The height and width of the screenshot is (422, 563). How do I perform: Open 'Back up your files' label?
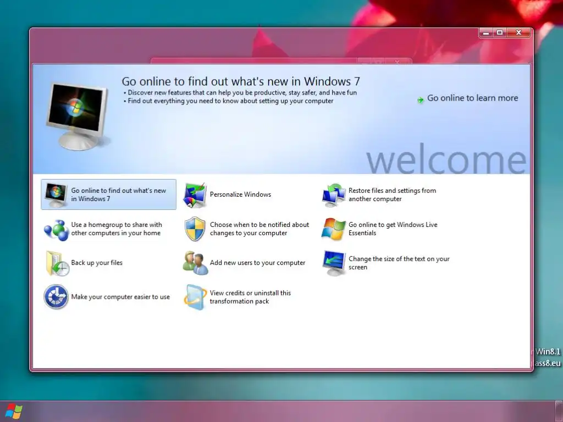[x=97, y=263]
